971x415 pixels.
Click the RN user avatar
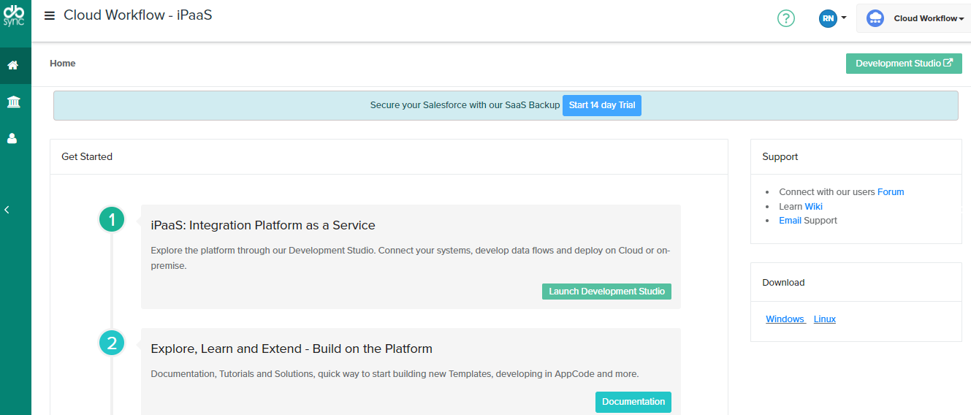pos(827,18)
